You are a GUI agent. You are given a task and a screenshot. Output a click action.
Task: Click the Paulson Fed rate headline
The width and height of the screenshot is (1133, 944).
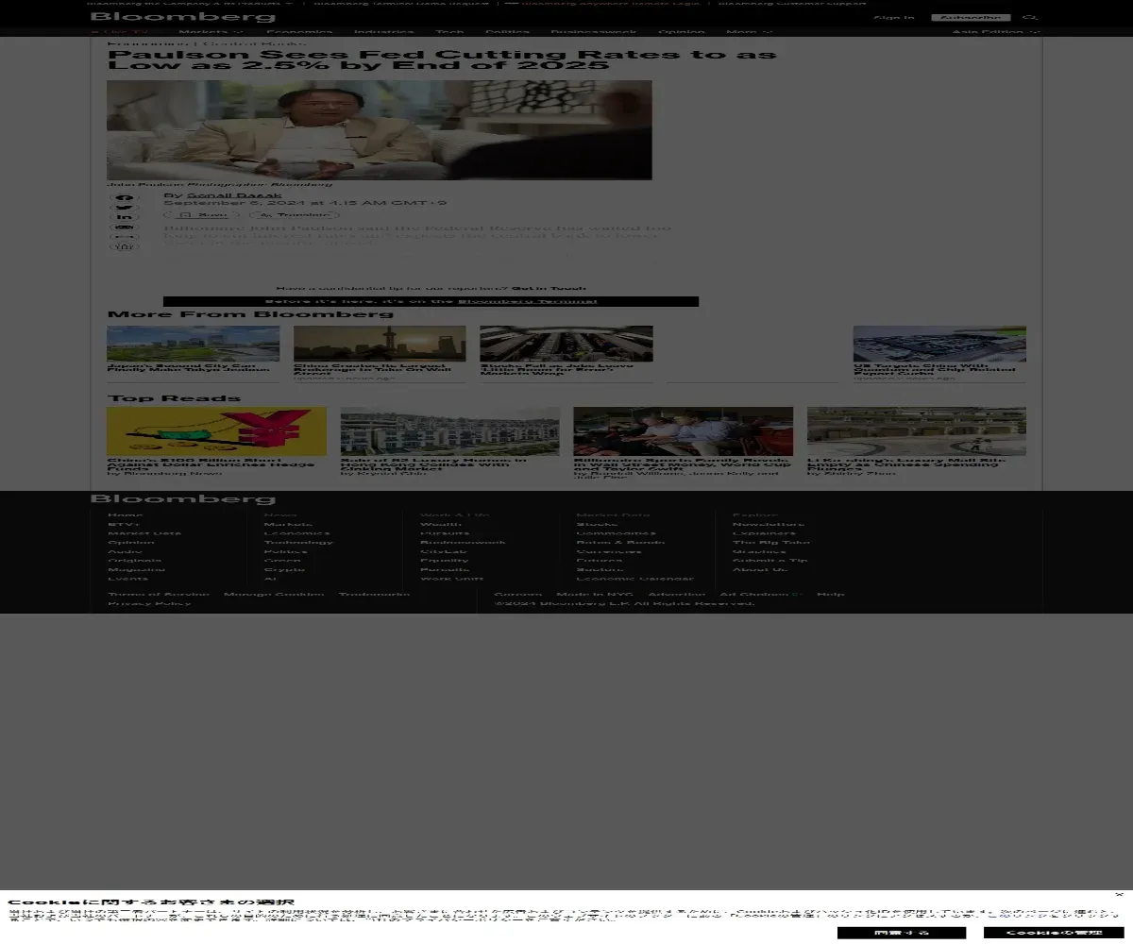pos(442,59)
